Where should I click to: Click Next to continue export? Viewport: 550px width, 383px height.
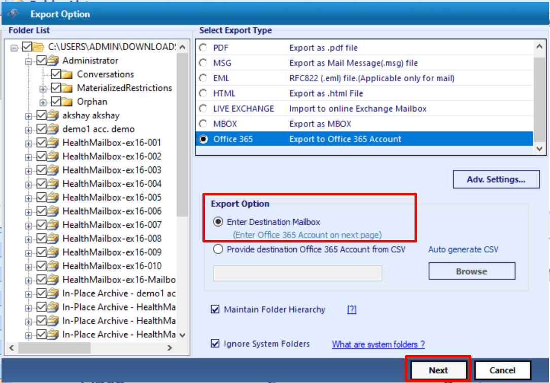[x=438, y=370]
